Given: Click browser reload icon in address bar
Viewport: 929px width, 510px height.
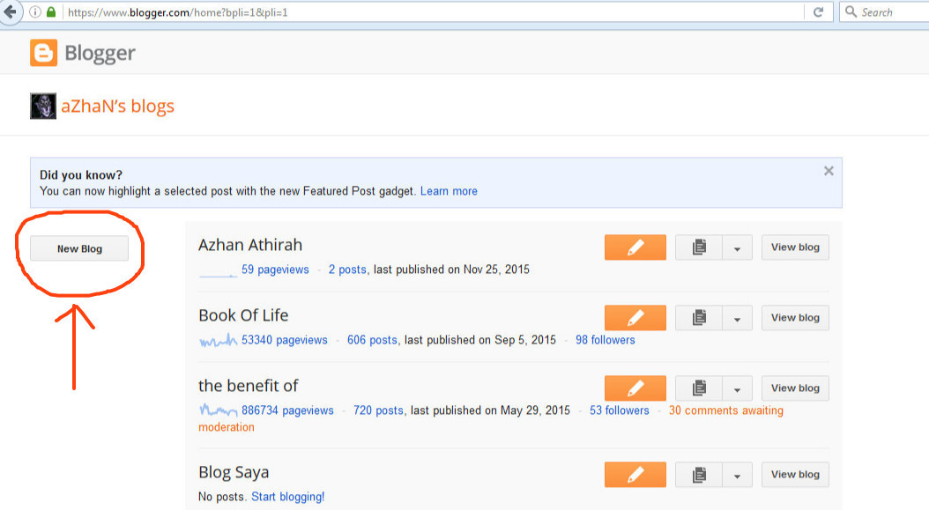Looking at the screenshot, I should [818, 12].
